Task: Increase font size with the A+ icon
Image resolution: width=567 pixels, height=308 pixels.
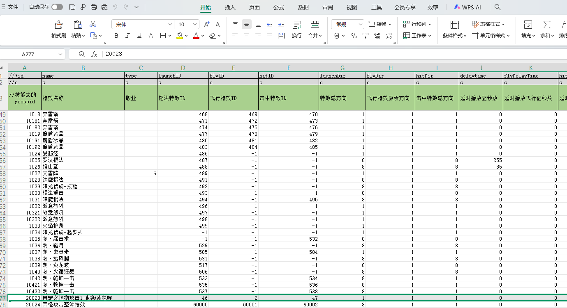Action: (207, 24)
